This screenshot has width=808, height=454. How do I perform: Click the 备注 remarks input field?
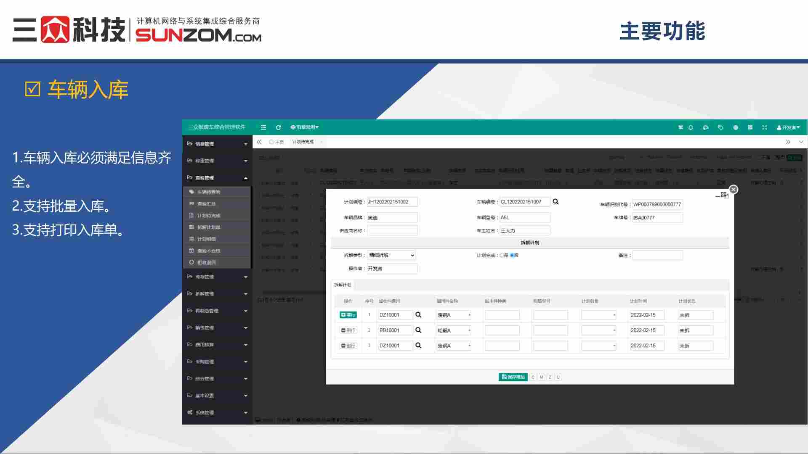[657, 256]
